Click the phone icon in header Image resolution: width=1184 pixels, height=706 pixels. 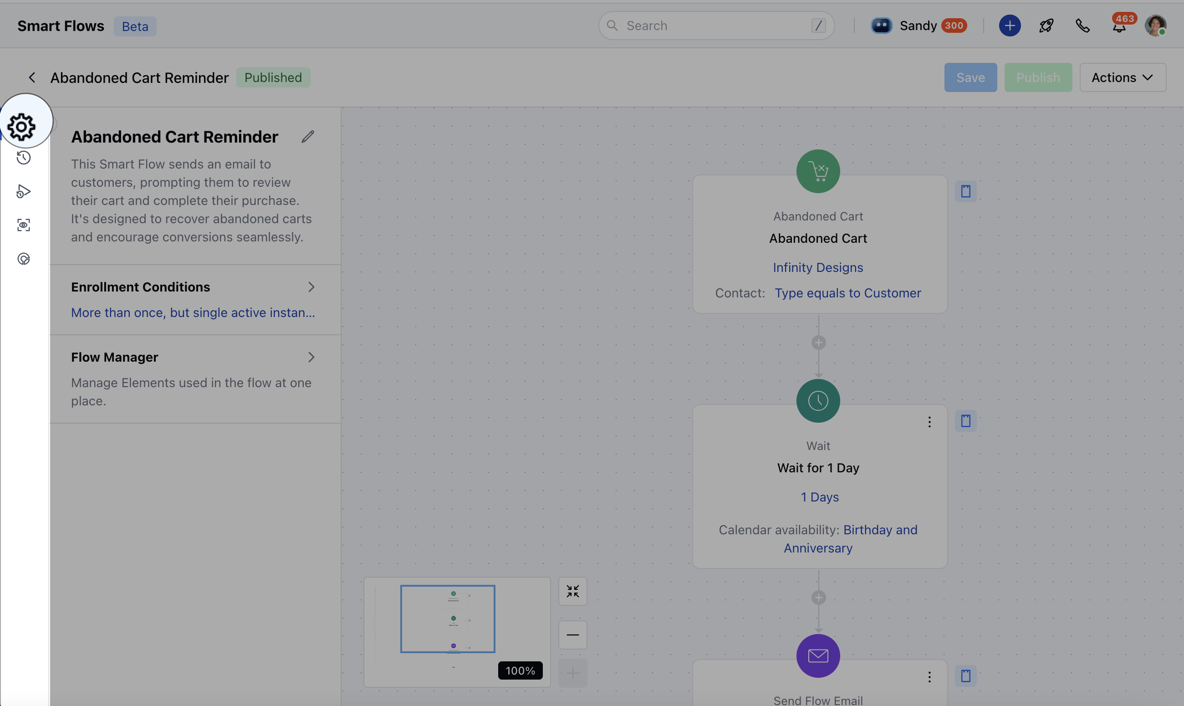click(1082, 26)
